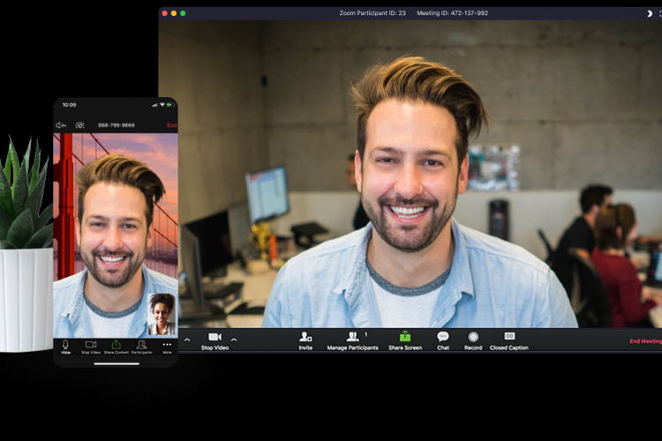Screen dimensions: 662x441
Task: Open the Chat panel
Action: pos(443,341)
